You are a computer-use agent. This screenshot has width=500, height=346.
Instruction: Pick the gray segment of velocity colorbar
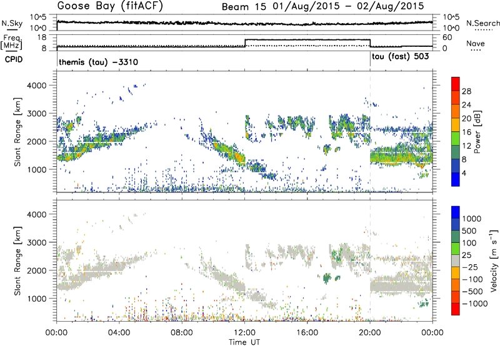click(456, 260)
